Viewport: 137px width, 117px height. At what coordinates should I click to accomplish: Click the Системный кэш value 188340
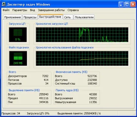point(92,84)
